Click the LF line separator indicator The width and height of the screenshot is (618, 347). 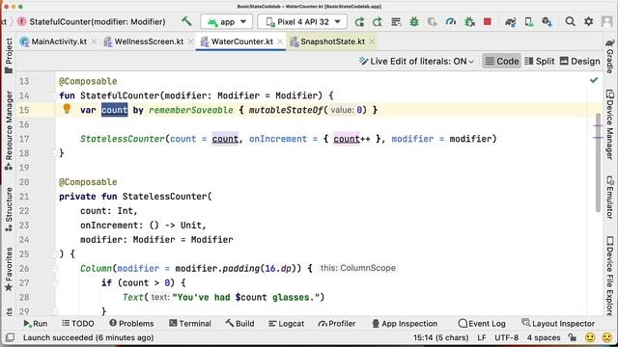point(482,337)
